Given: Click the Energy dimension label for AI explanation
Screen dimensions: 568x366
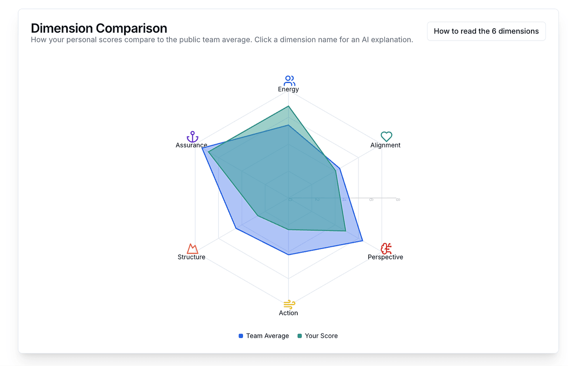Looking at the screenshot, I should (288, 89).
